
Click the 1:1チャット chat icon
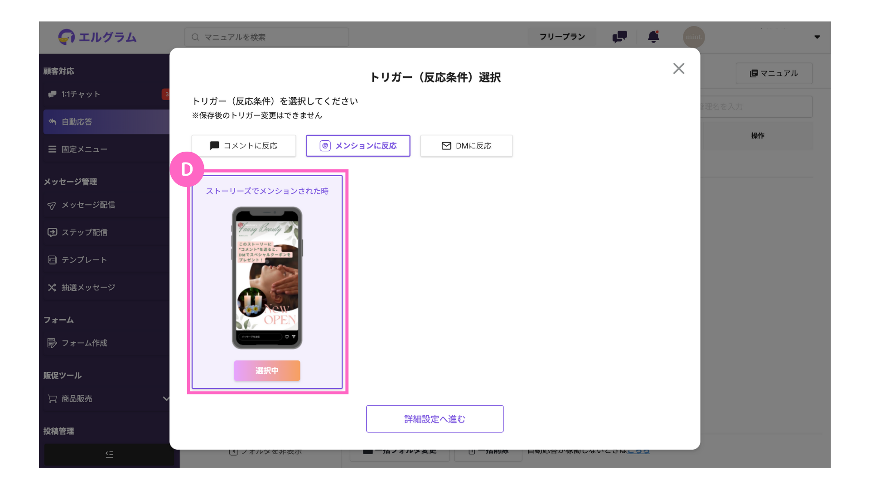(52, 94)
